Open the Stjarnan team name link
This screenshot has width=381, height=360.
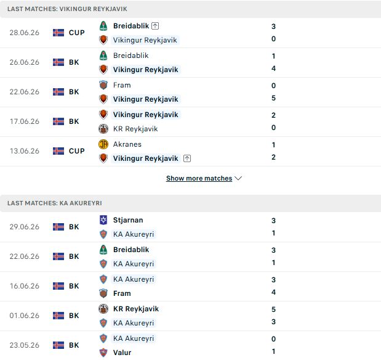click(x=128, y=220)
